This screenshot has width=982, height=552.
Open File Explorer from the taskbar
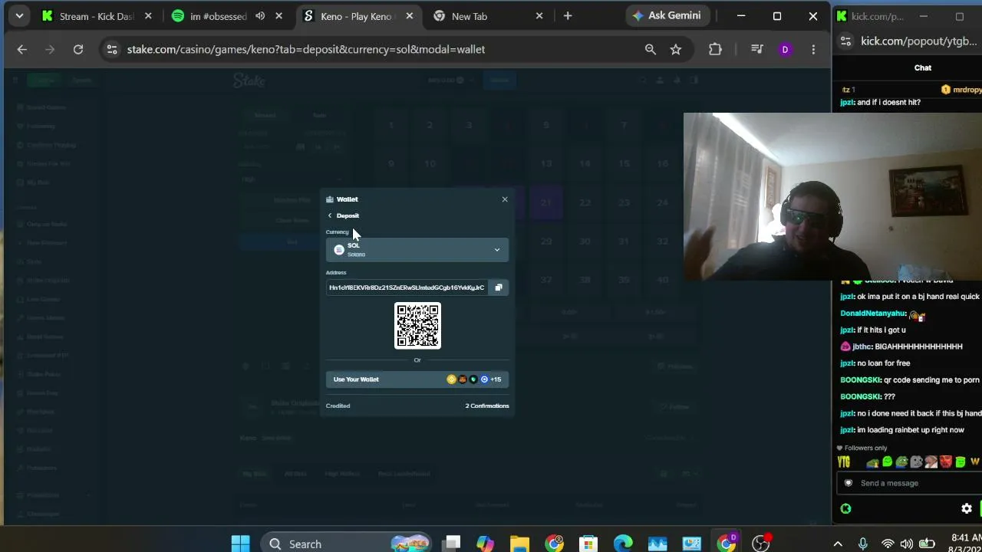coord(519,544)
